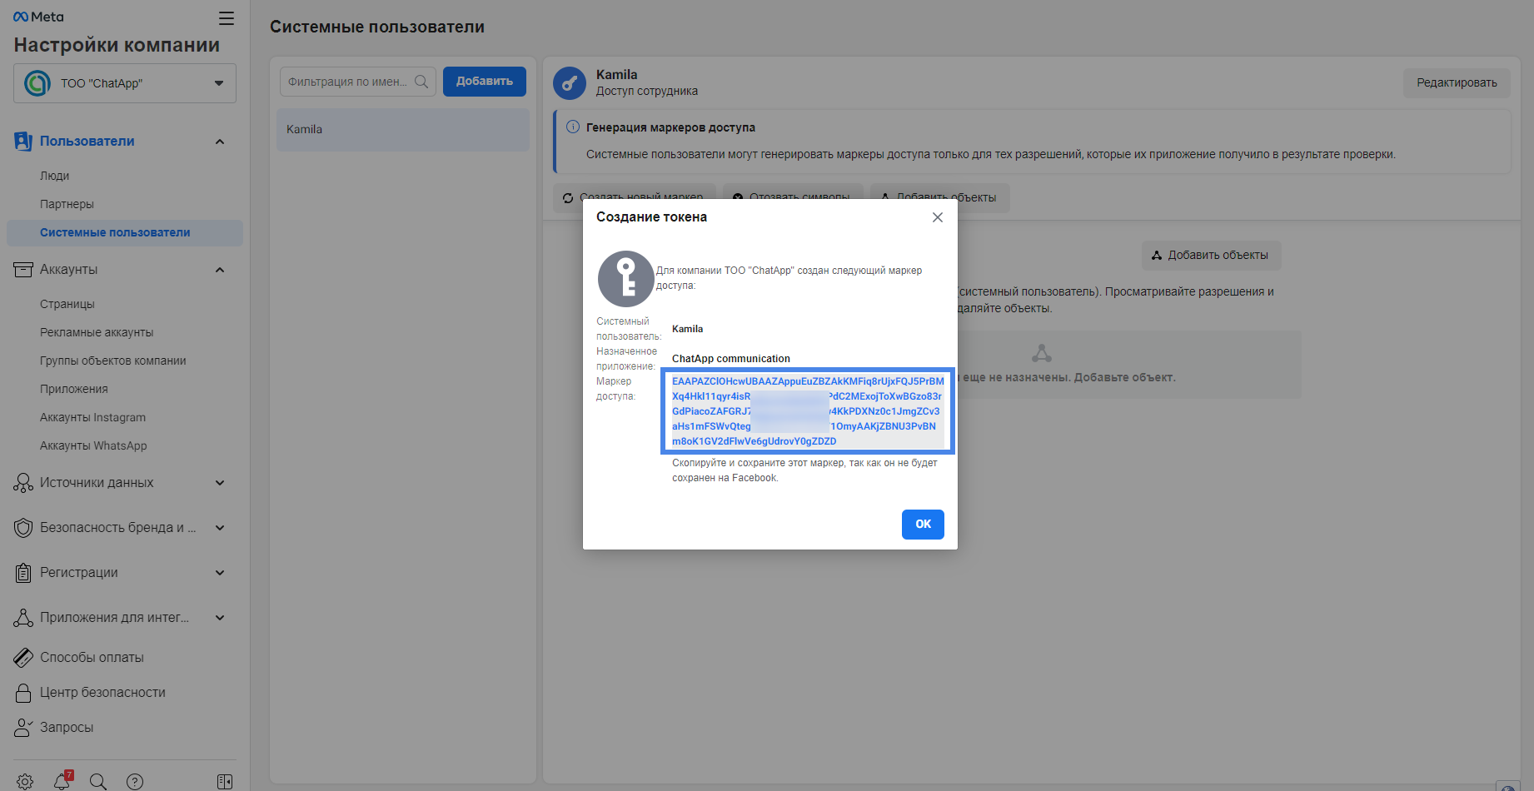Click the key icon in token dialog
Image resolution: width=1534 pixels, height=791 pixels.
[625, 279]
